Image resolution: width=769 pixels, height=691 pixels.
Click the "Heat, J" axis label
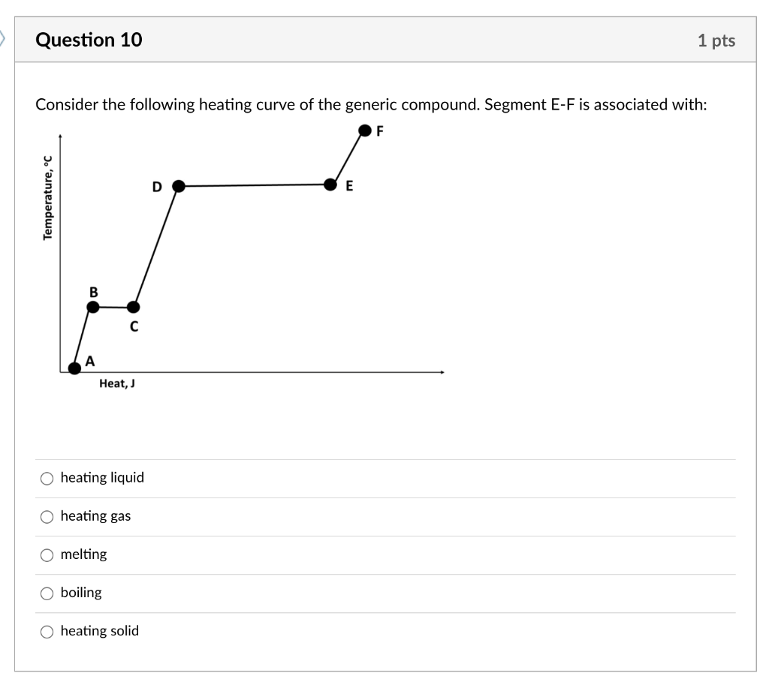pos(116,383)
